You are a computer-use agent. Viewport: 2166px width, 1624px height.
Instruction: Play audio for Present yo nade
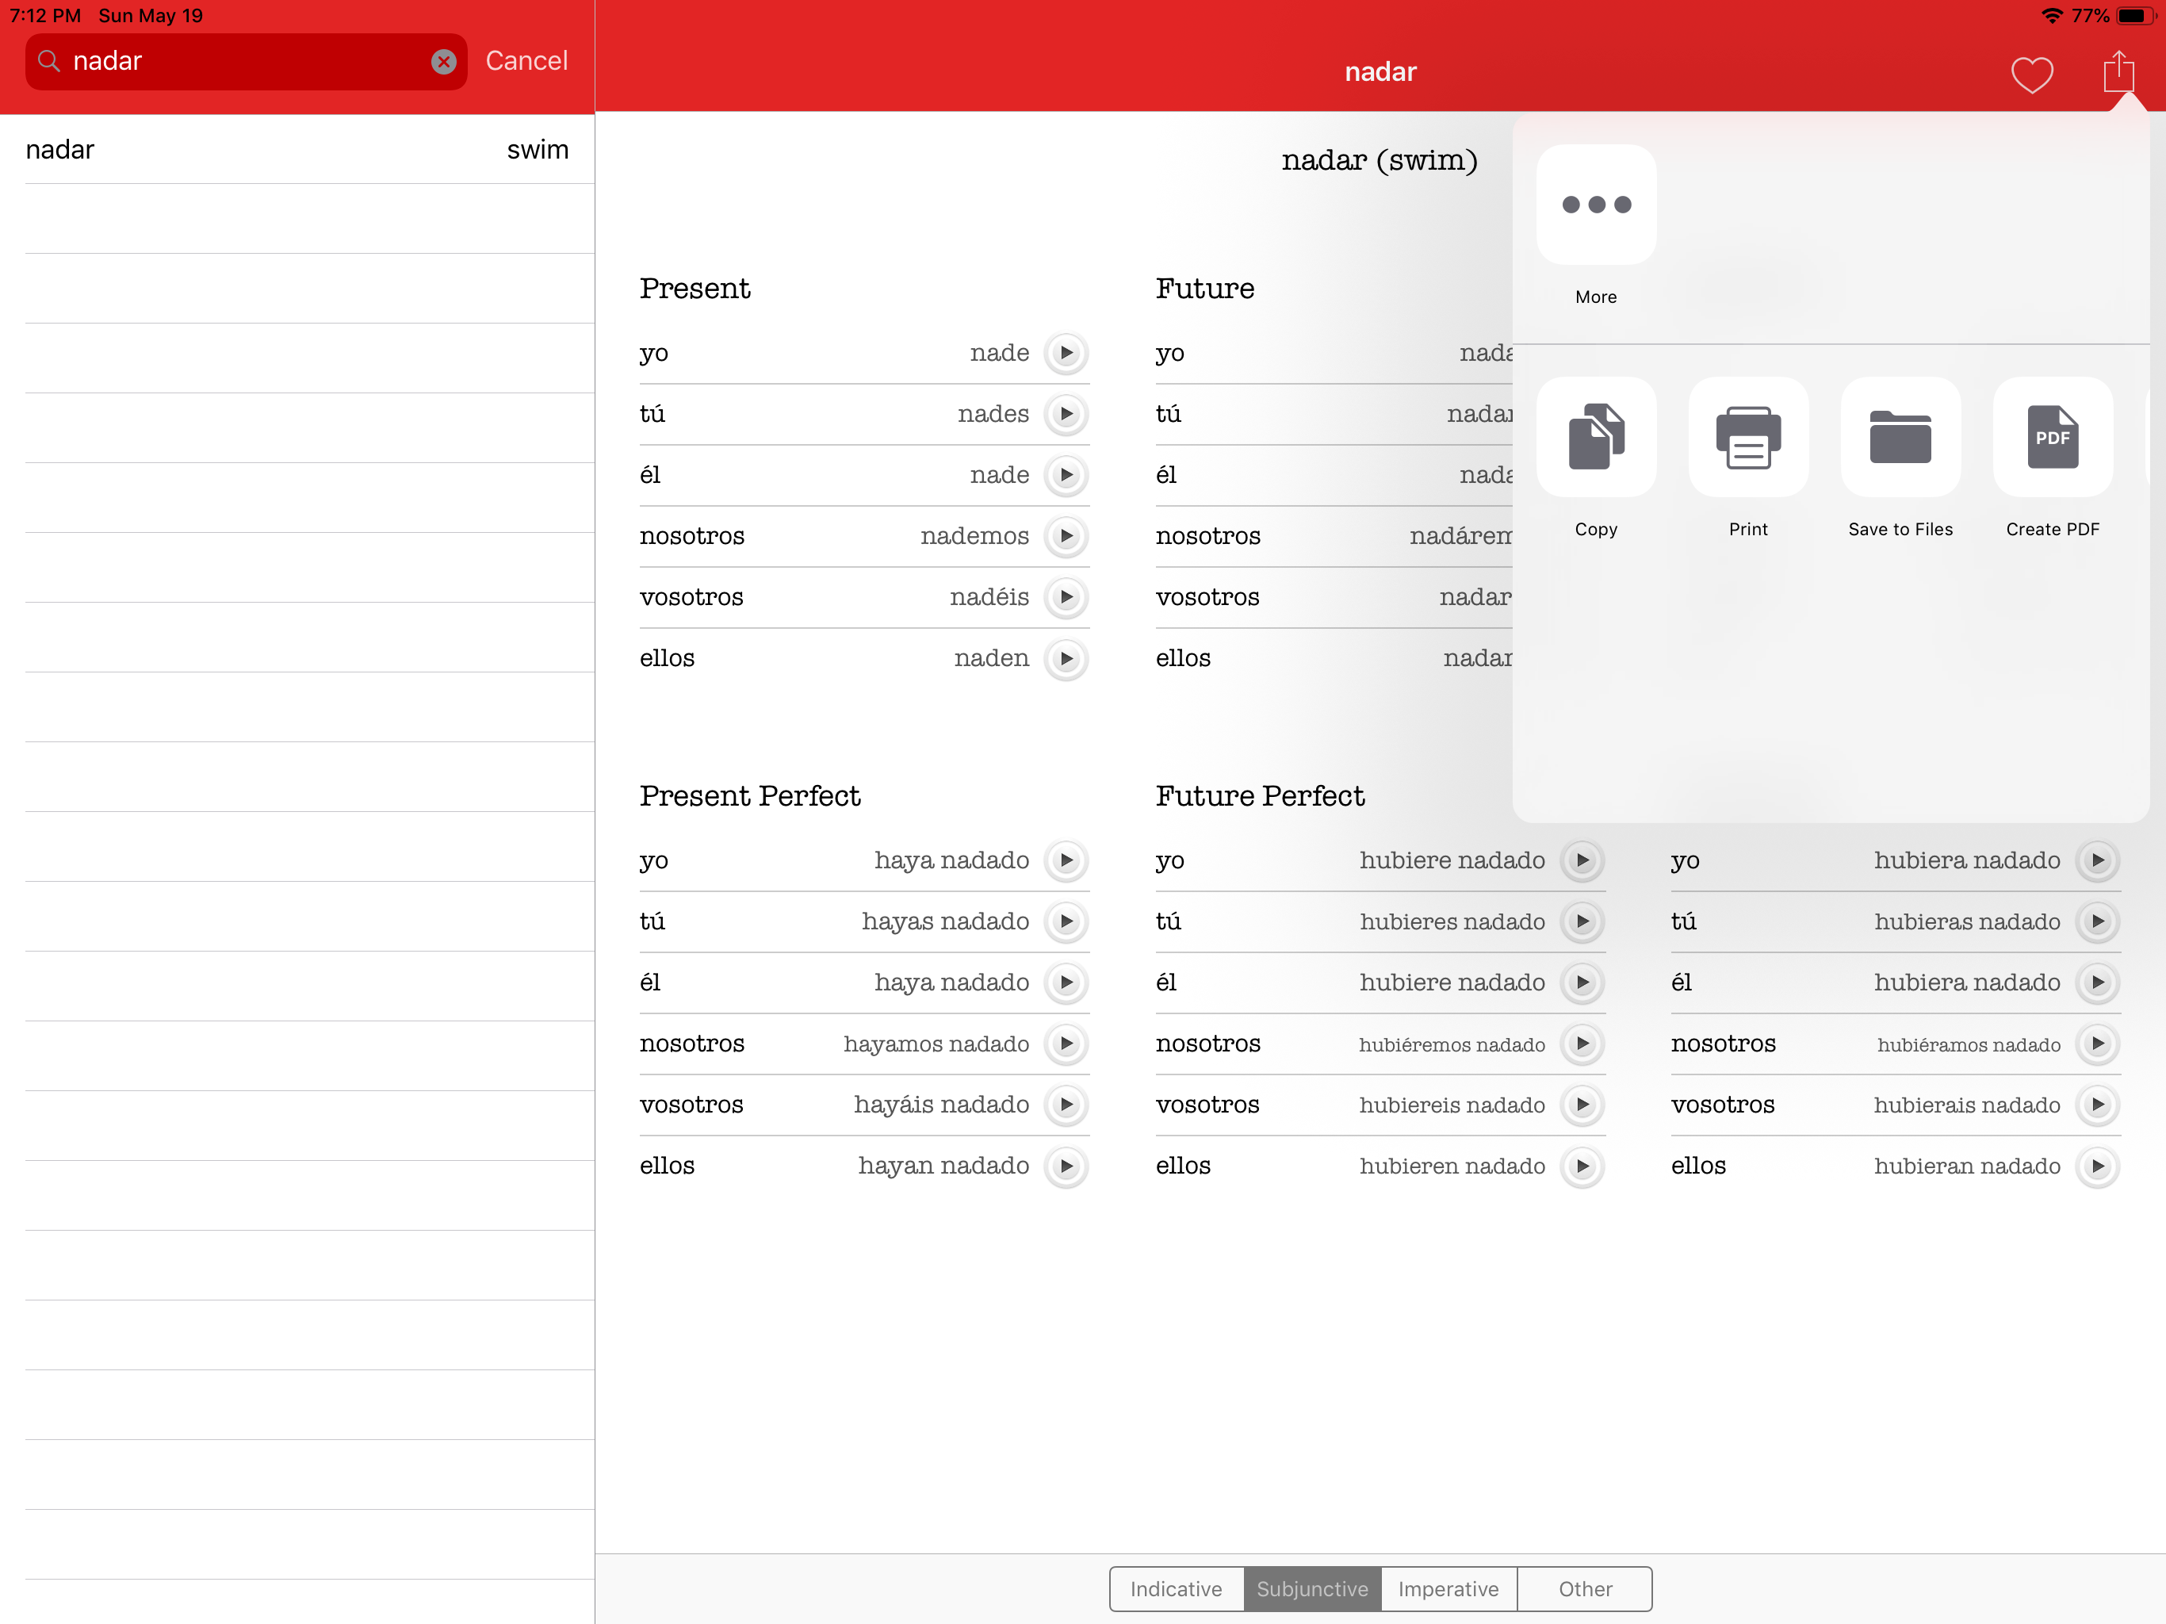(1066, 353)
